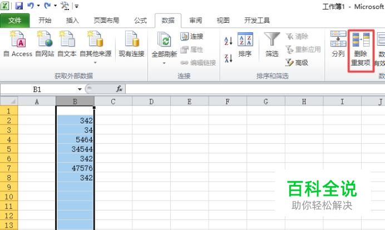Viewport: 385px width, 230px height.
Task: Switch to the 公式 ribbon tab
Action: (140, 21)
